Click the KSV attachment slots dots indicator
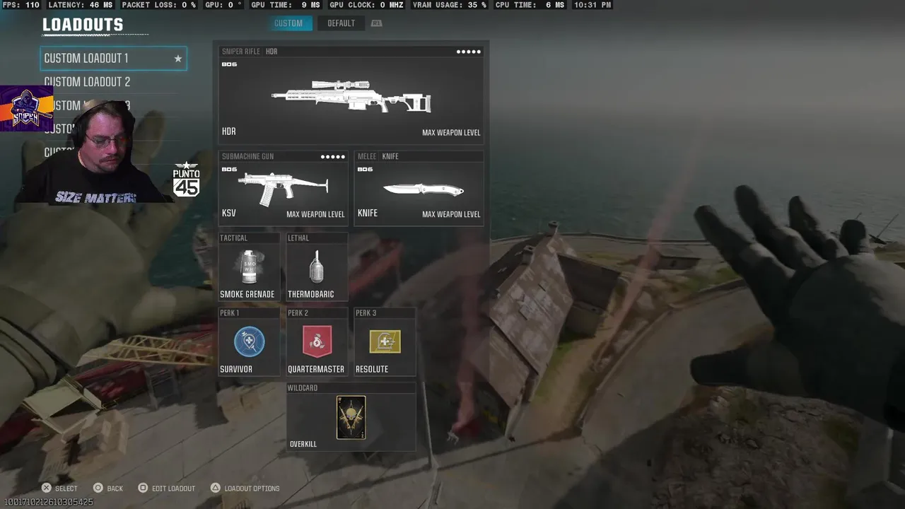905x509 pixels. [x=333, y=156]
